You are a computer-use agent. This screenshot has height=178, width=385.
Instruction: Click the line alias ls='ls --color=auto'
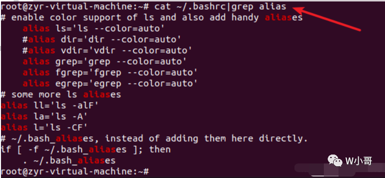(93, 28)
